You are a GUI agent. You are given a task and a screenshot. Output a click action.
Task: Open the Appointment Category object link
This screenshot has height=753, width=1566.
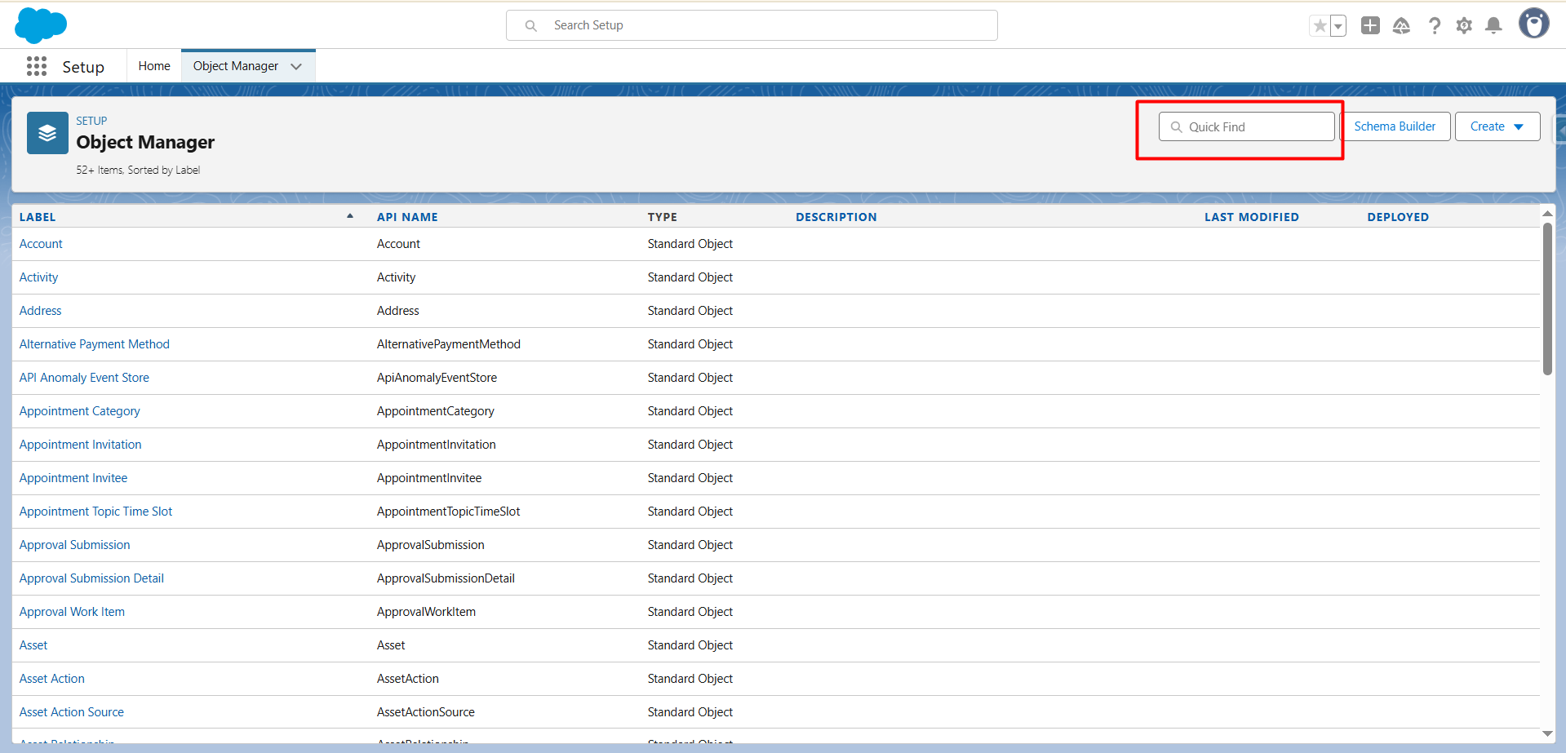click(80, 411)
